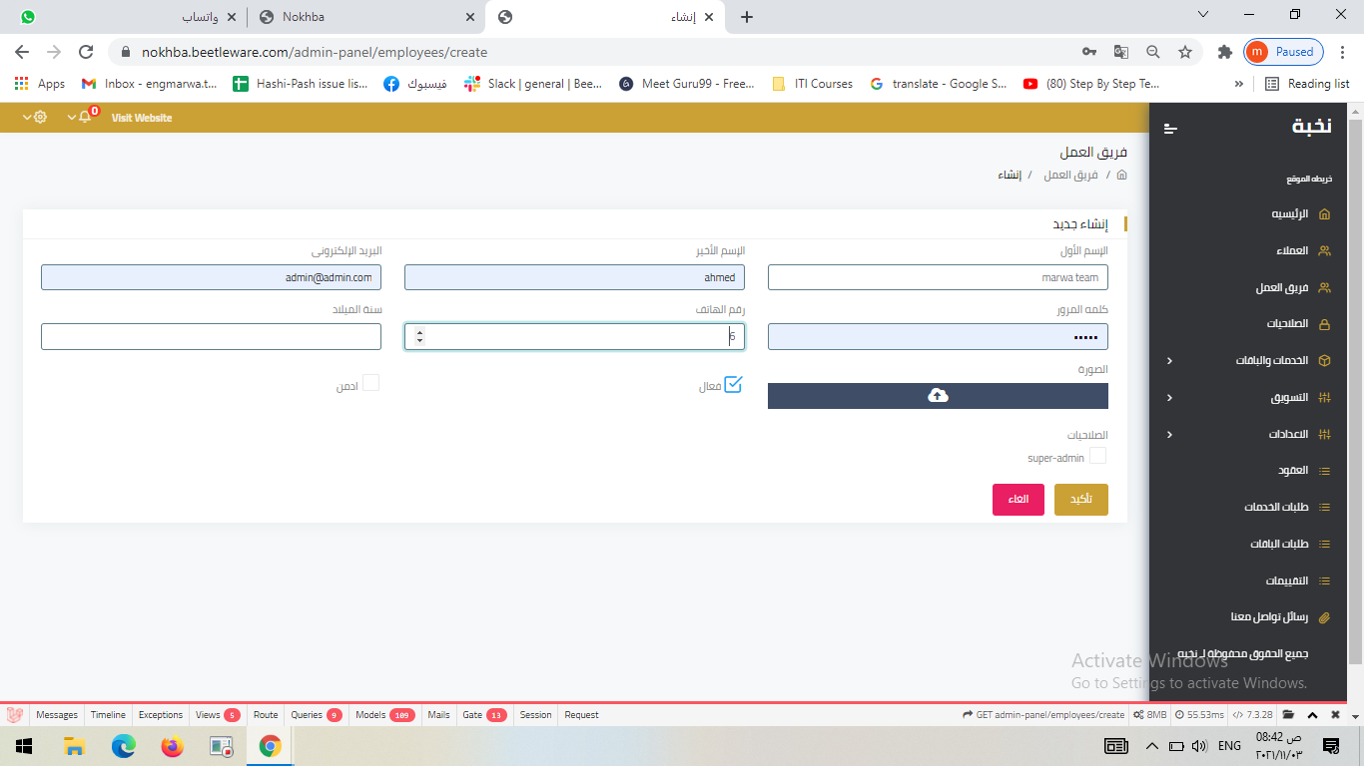The height and width of the screenshot is (766, 1364).
Task: Uncheck the فعال active checkbox
Action: 733,384
